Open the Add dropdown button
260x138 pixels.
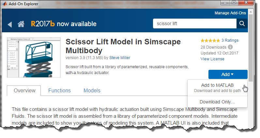tap(228, 74)
